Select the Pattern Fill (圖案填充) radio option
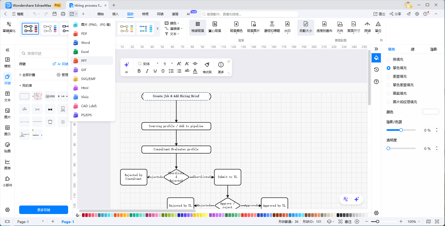 point(389,94)
